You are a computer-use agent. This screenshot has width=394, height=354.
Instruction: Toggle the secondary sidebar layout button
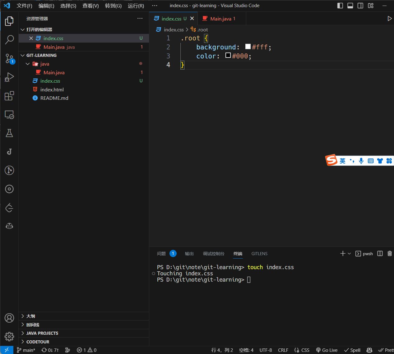(x=360, y=6)
